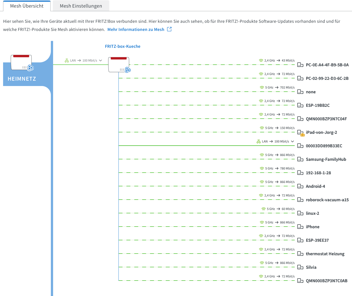Select the device name Samsung-FamilyHub

(x=326, y=159)
